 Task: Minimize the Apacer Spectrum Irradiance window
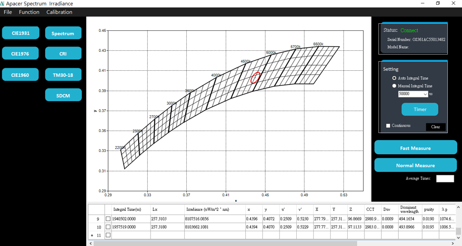pyautogui.click(x=422, y=3)
